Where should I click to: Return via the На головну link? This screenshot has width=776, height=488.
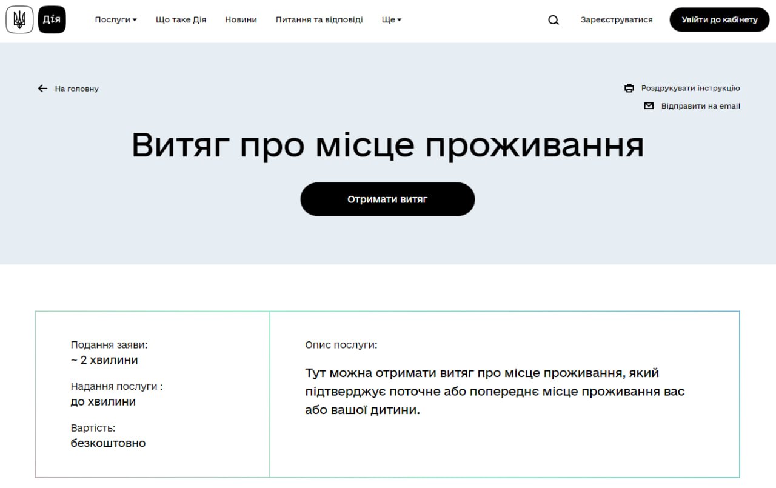point(76,89)
